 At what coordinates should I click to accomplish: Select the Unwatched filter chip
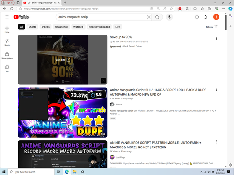pos(61,27)
